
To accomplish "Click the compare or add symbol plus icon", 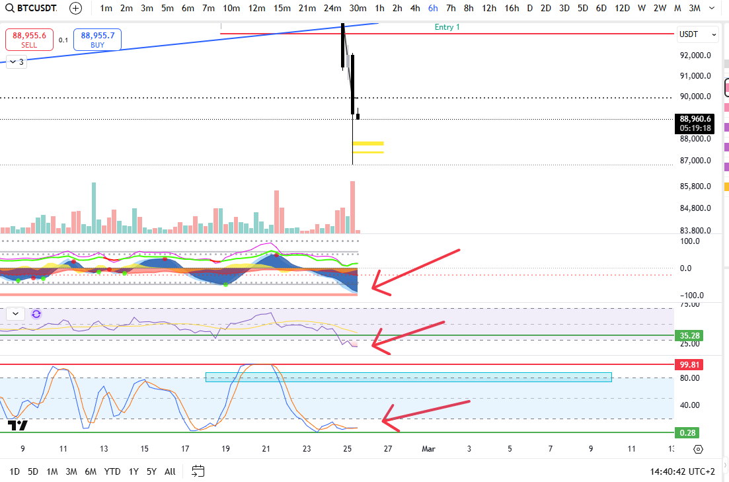I will coord(75,8).
